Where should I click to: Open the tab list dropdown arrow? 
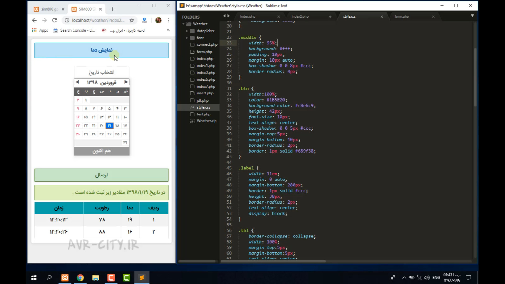point(472,16)
